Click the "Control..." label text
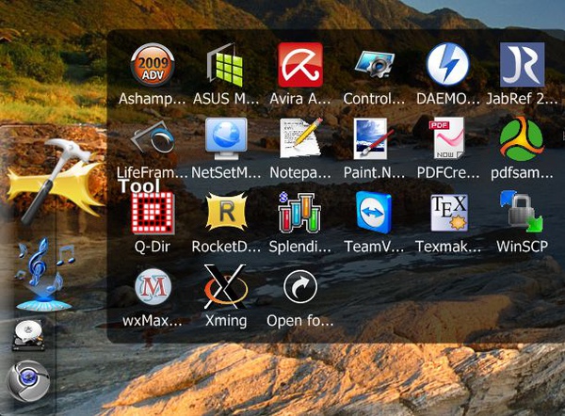Screen dimensions: 565x416 click(x=374, y=98)
